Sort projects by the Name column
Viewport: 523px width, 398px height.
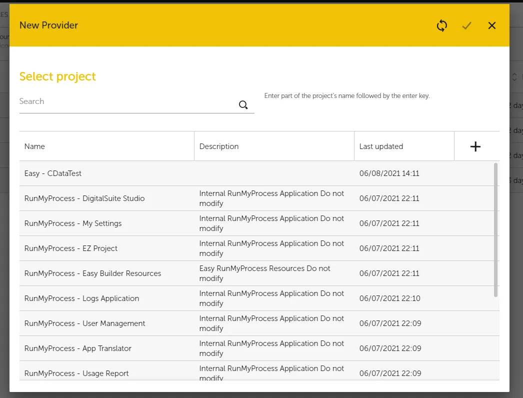coord(34,146)
